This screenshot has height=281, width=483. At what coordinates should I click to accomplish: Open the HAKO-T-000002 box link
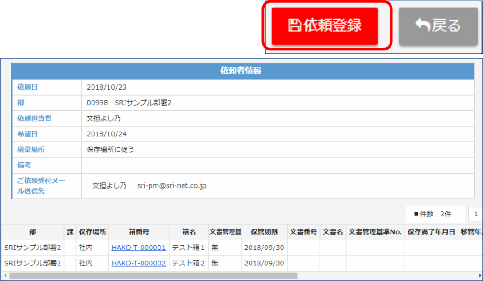pyautogui.click(x=138, y=263)
